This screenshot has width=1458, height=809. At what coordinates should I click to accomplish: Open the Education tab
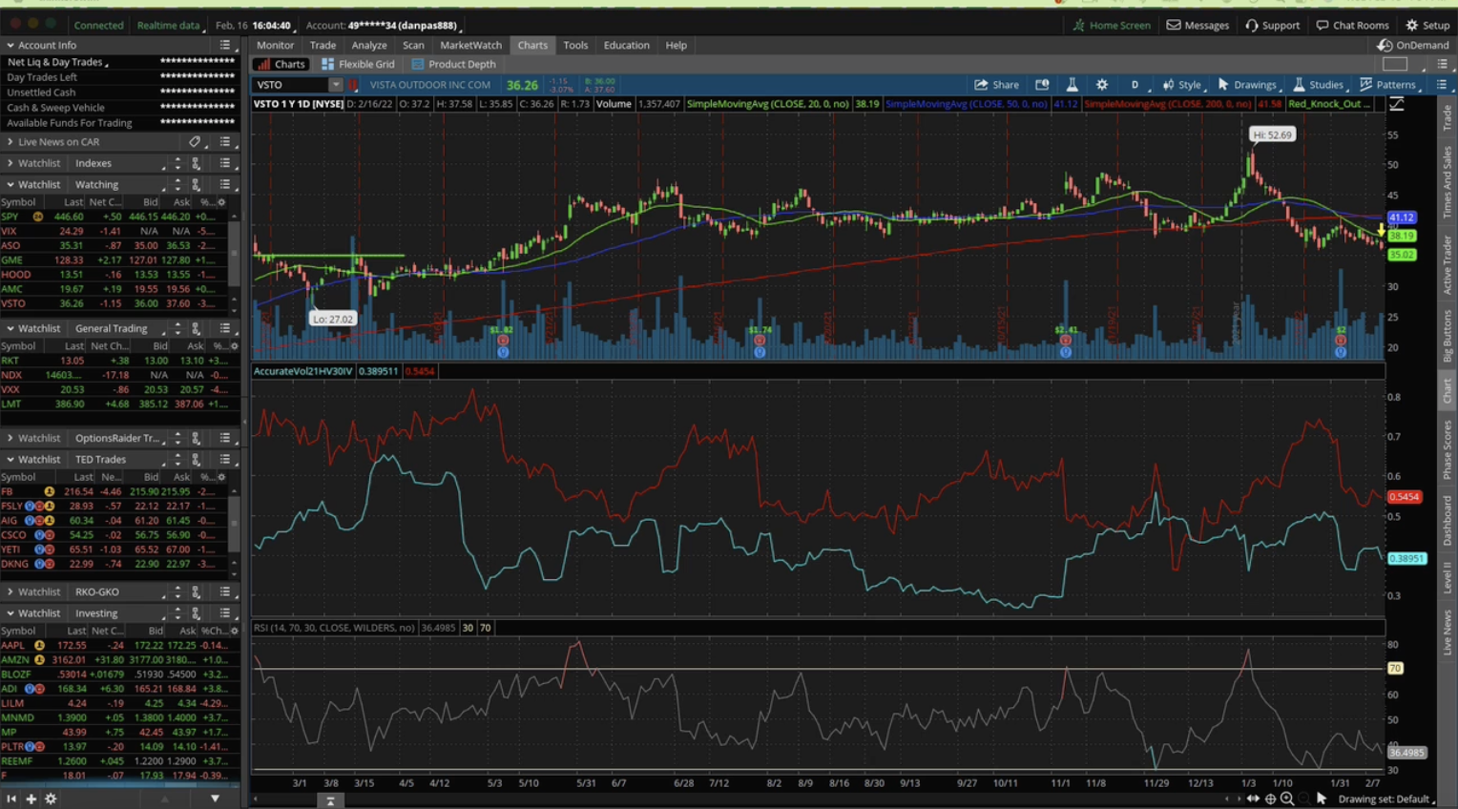(626, 45)
